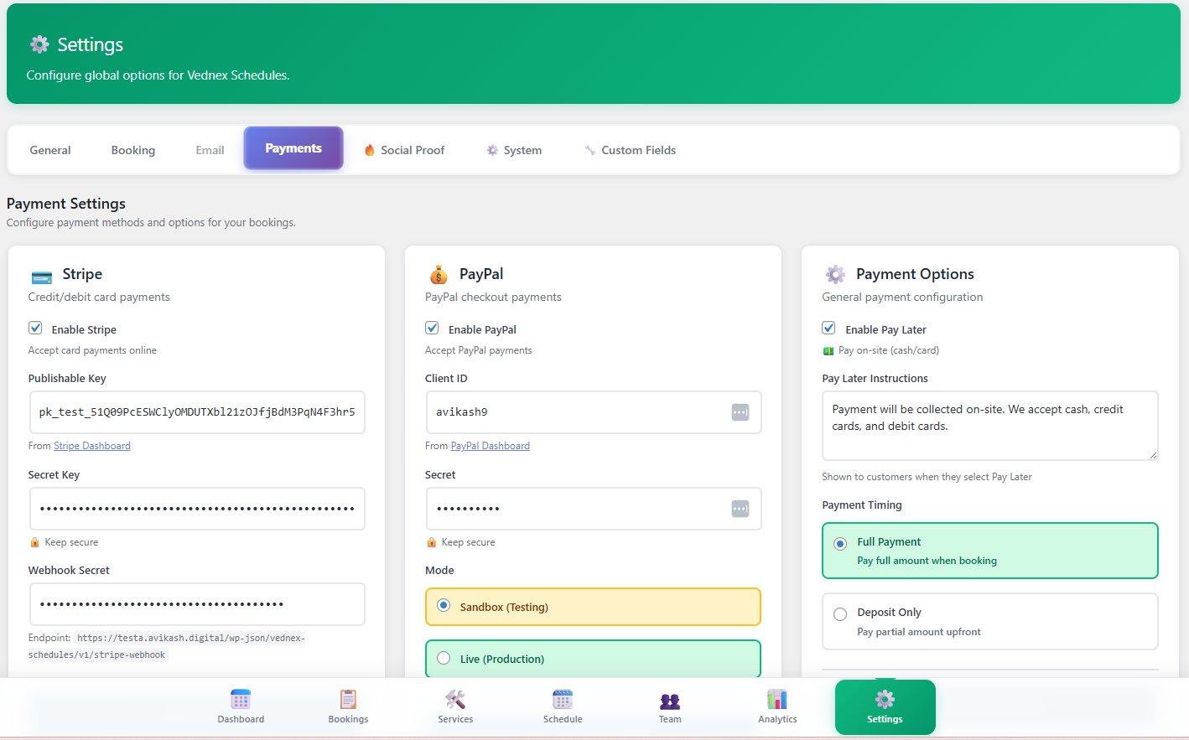1189x740 pixels.
Task: Click the Stripe webhook endpoint URL text
Action: coord(168,646)
